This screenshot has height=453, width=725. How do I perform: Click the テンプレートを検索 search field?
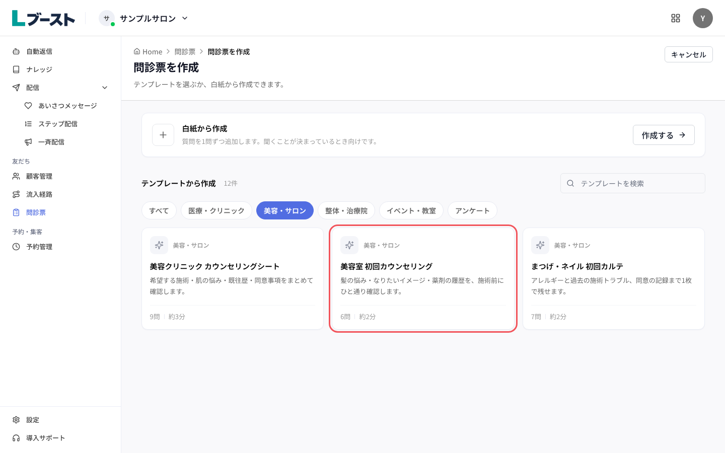(x=633, y=183)
